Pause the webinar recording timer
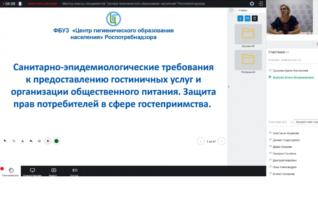Image resolution: width=318 pixels, height=198 pixels. 20,3
